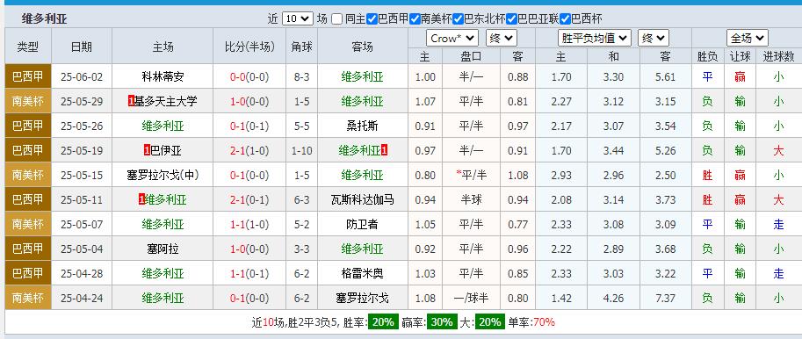Open the 终 dropdown next to 胜平负均值
Screen dimensions: 802x339
coord(654,39)
